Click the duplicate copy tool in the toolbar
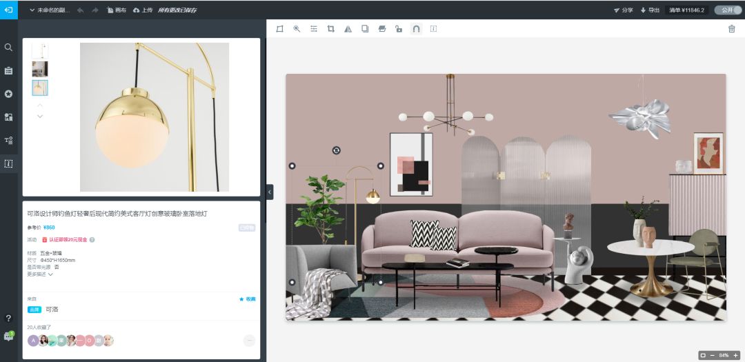 [x=365, y=29]
